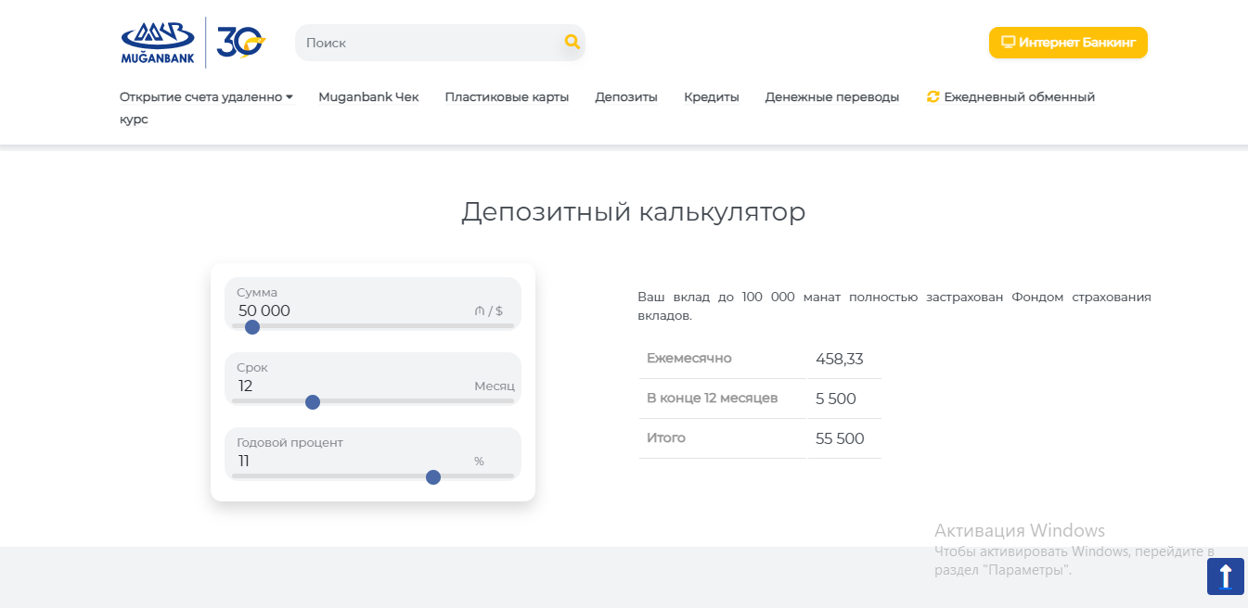Open the Пластиковые карты menu item
Image resolution: width=1248 pixels, height=608 pixels.
pyautogui.click(x=507, y=97)
